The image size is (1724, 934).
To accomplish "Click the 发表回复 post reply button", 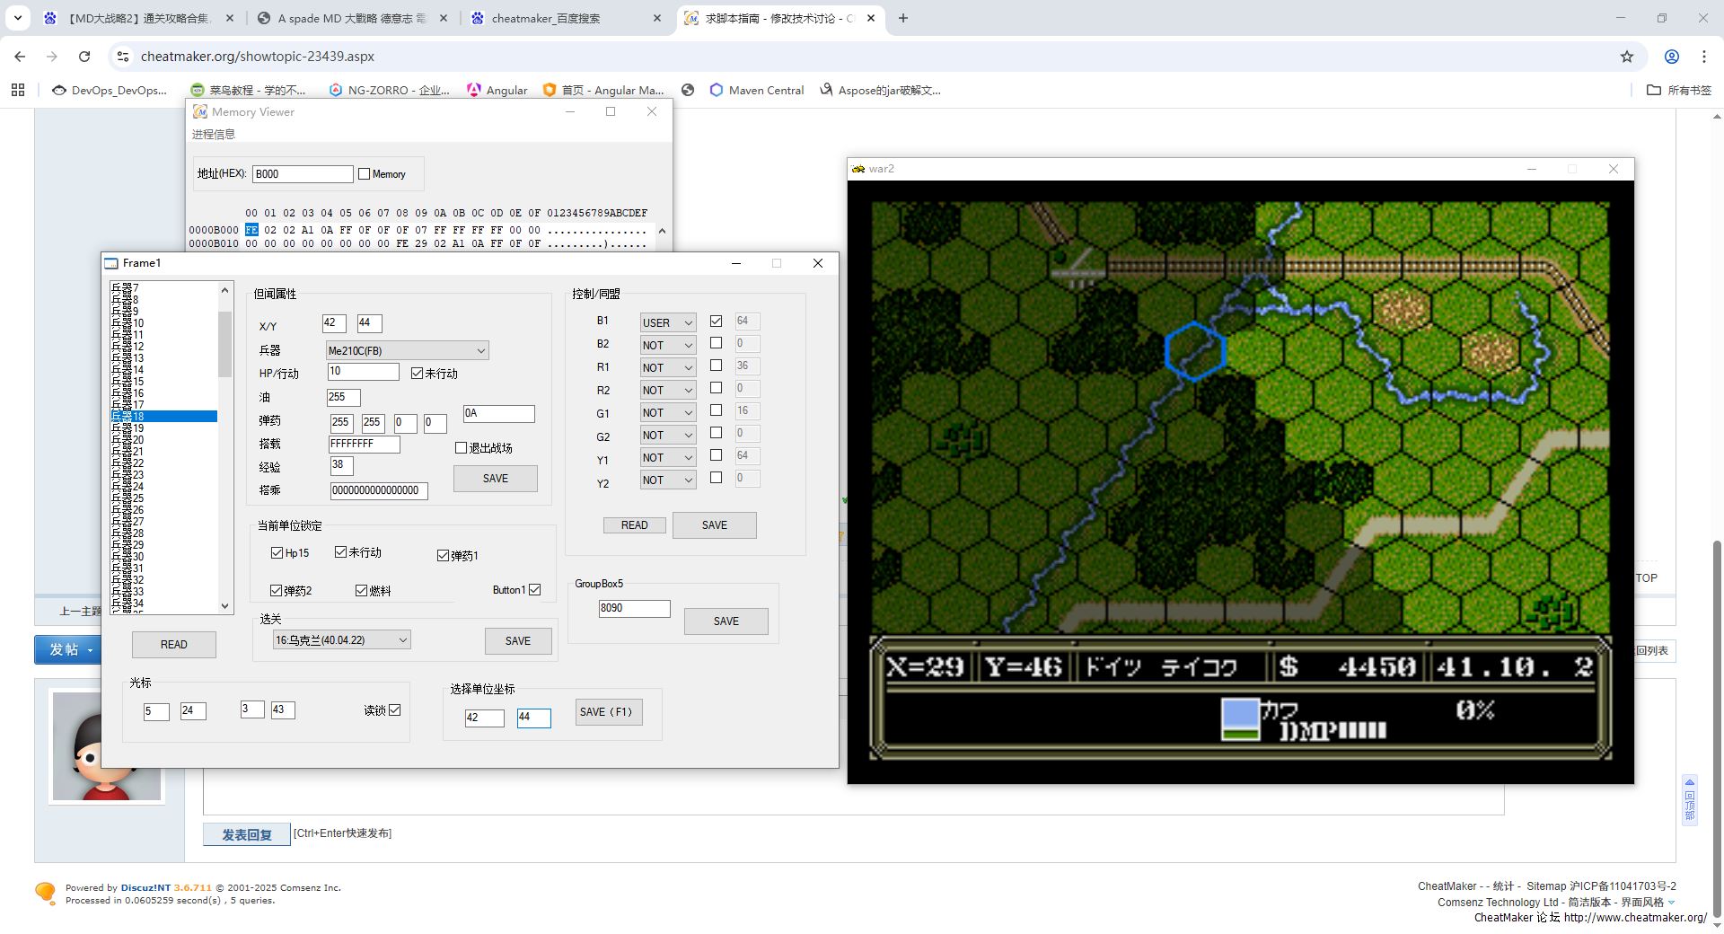I will click(x=246, y=834).
